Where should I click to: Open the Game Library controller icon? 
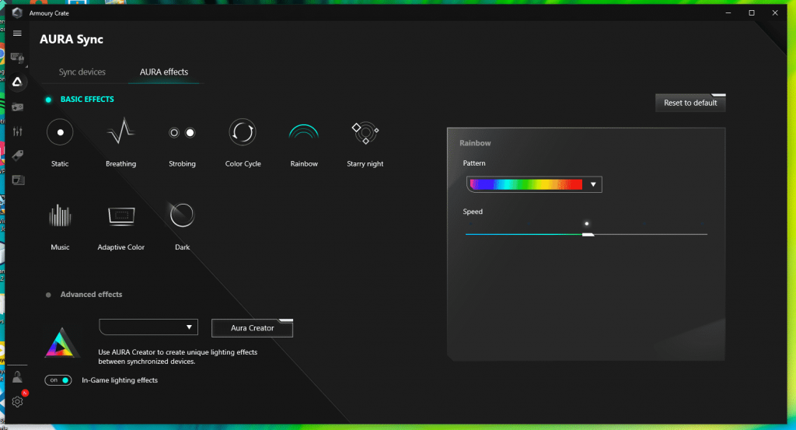[x=17, y=107]
